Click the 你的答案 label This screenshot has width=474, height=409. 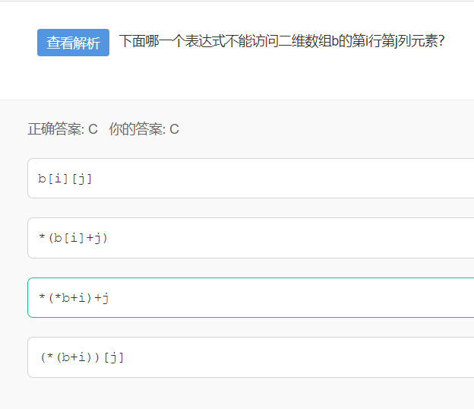click(x=137, y=129)
